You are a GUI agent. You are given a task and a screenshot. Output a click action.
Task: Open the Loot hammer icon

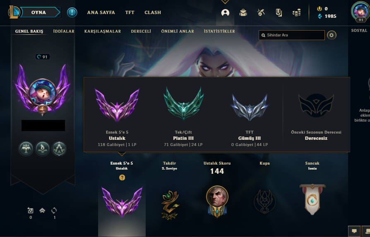tap(261, 12)
